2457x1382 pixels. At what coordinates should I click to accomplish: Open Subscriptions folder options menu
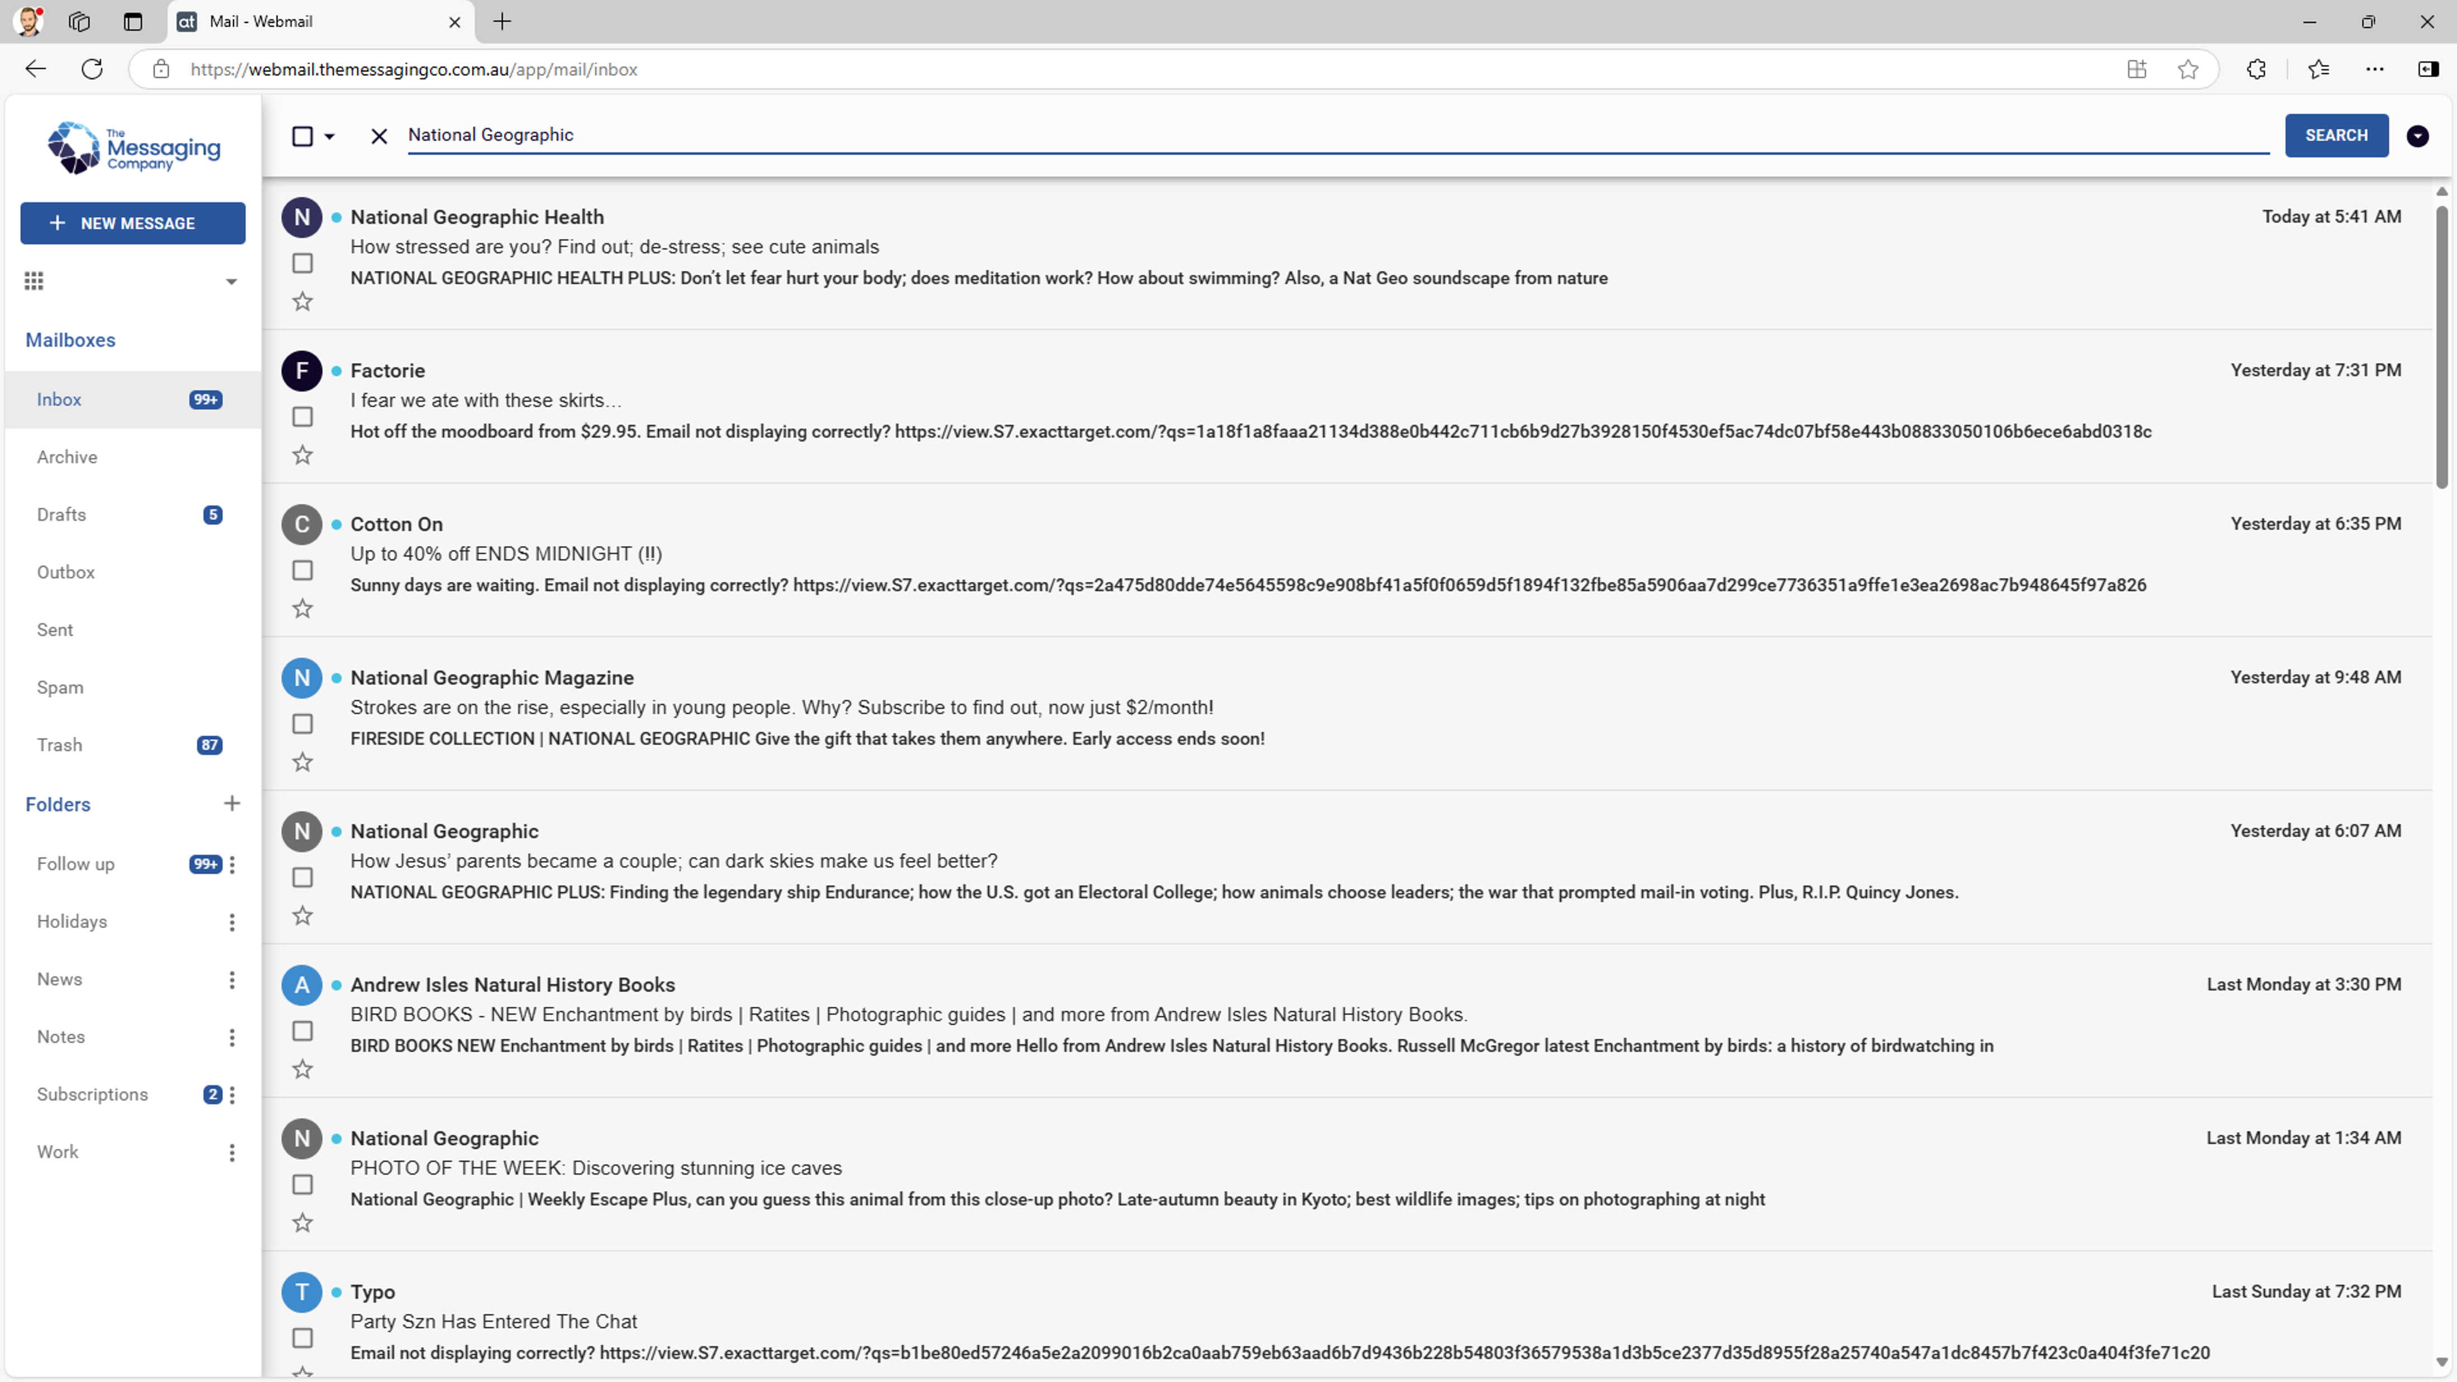coord(232,1095)
